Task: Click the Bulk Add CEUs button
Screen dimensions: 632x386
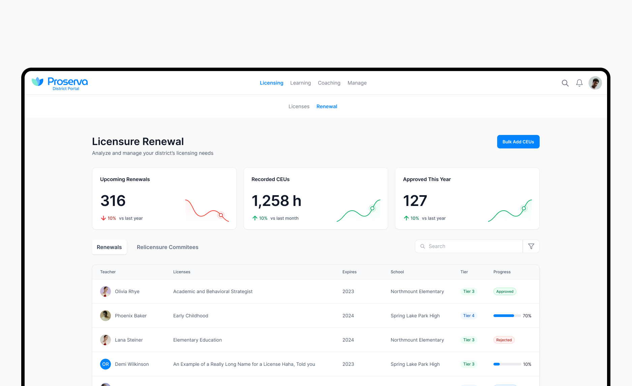Action: 518,142
